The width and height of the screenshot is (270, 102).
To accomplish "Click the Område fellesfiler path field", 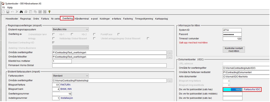I will point(109,57).
